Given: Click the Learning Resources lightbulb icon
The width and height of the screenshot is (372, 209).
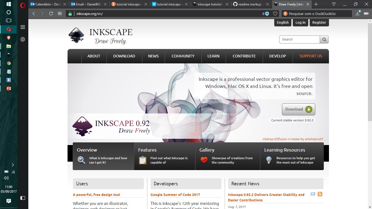Looking at the screenshot, I should pos(269,160).
